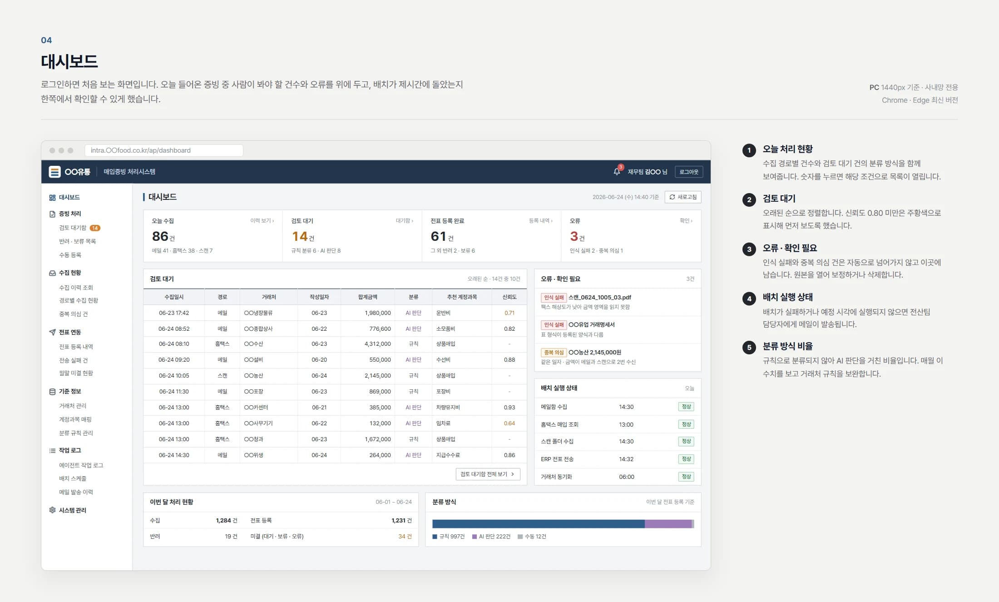
Task: Click 정상 badge for ERP 전표 전송
Action: (x=686, y=459)
